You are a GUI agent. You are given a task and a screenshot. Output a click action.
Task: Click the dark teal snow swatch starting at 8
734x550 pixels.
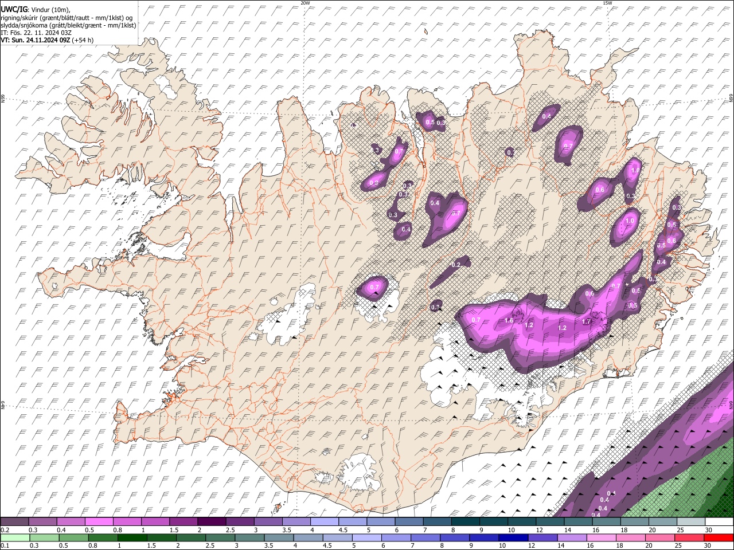(x=465, y=521)
